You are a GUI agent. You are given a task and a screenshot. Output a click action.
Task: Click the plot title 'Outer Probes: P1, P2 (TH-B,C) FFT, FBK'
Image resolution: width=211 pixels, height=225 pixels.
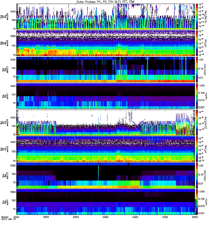[x=105, y=2]
